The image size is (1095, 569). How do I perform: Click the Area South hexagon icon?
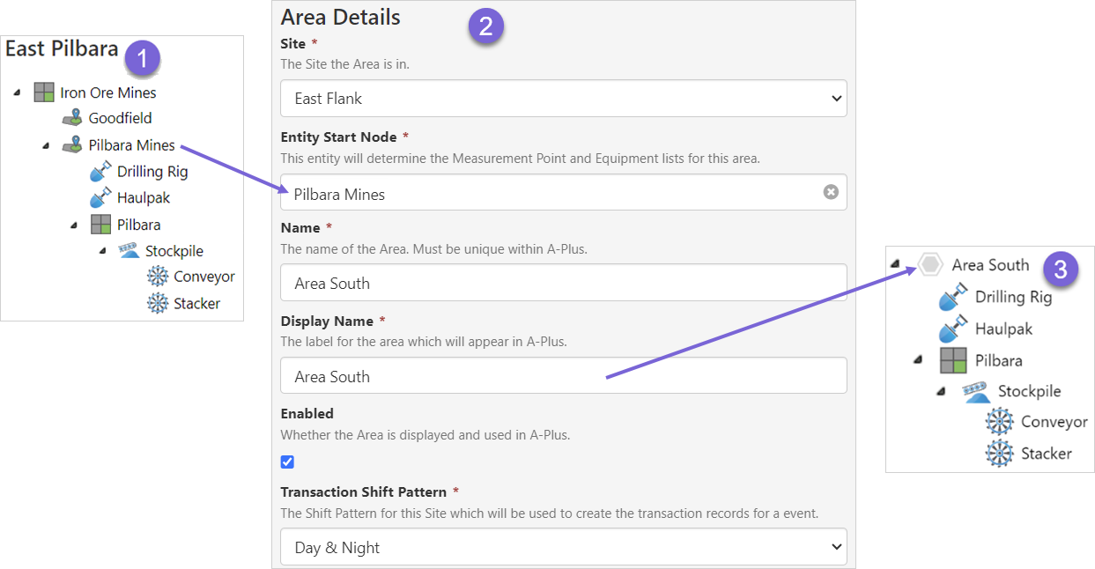[x=929, y=265]
